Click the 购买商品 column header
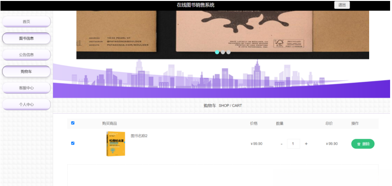This screenshot has height=186, width=392. click(x=109, y=123)
